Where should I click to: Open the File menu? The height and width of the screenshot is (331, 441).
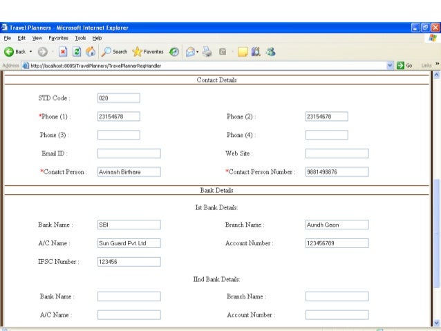pyautogui.click(x=7, y=37)
